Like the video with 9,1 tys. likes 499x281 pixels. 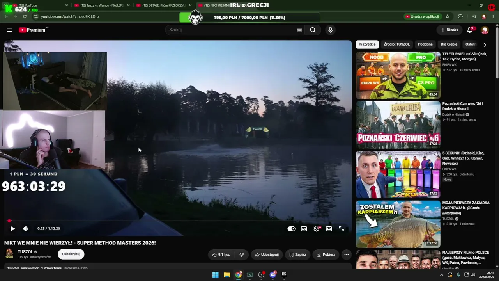tap(221, 254)
